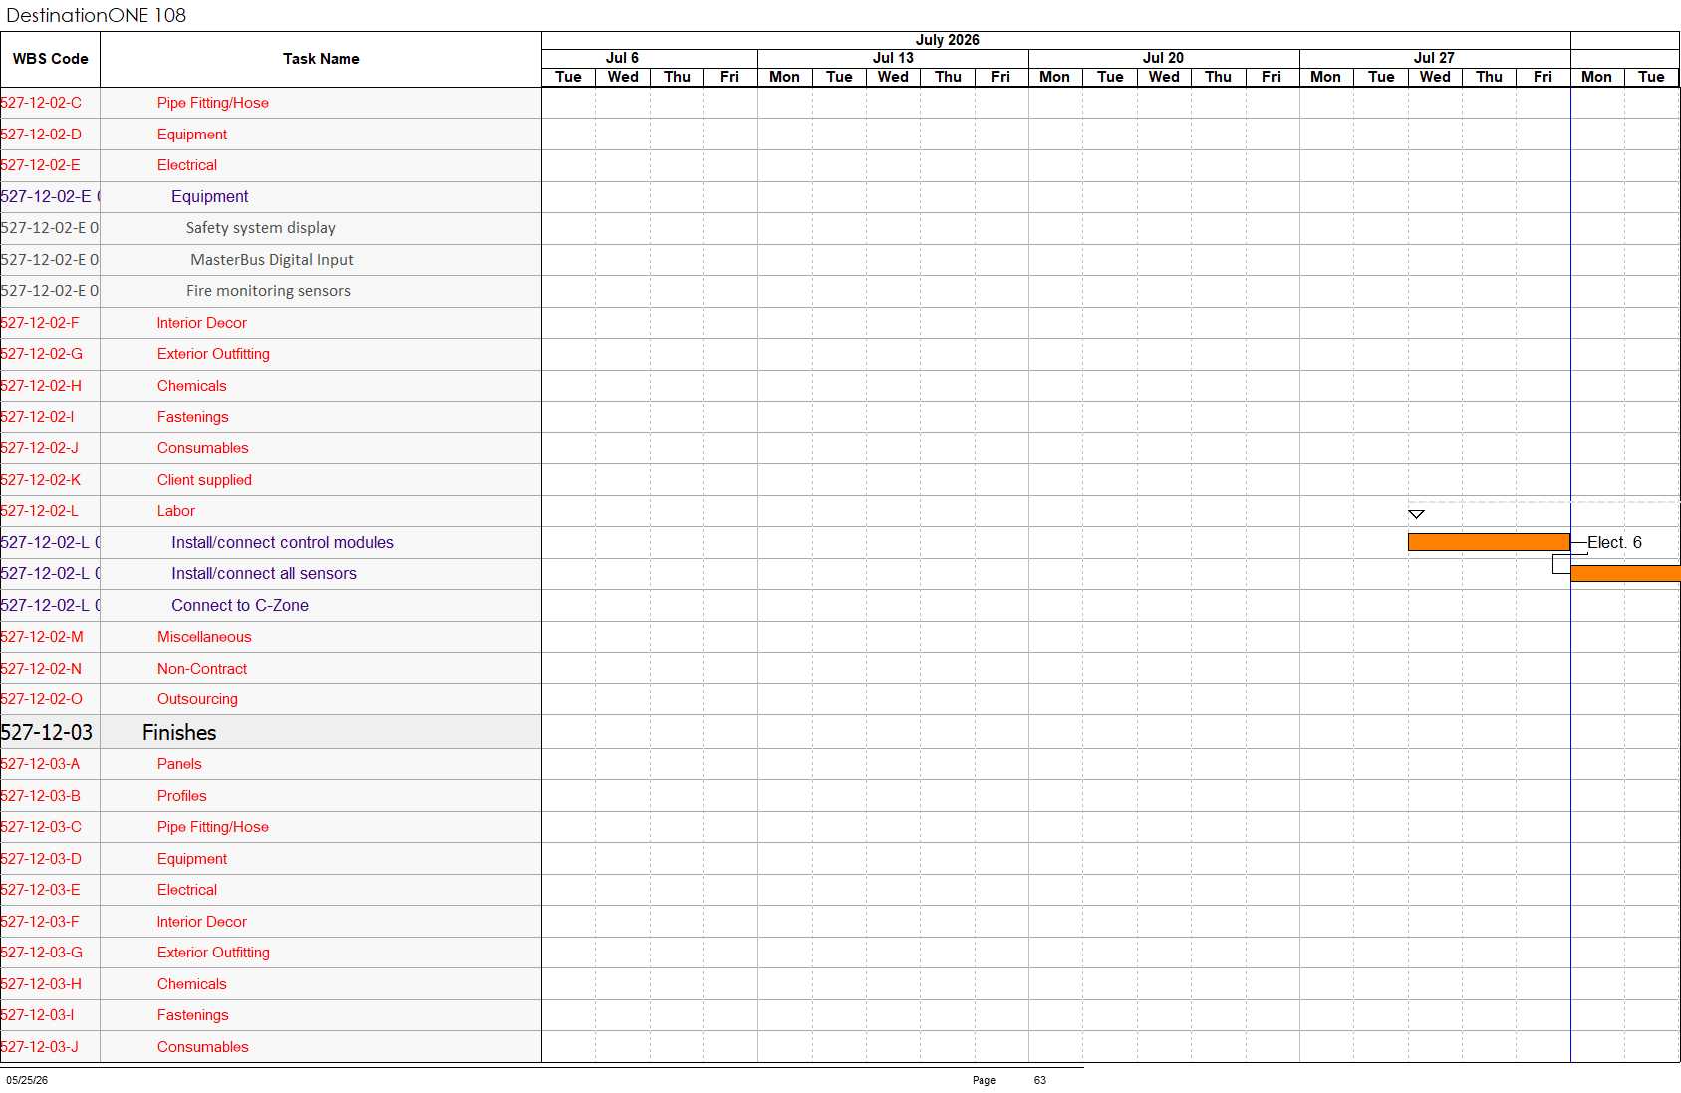Select the Fire monitoring sensors task

[x=268, y=291]
